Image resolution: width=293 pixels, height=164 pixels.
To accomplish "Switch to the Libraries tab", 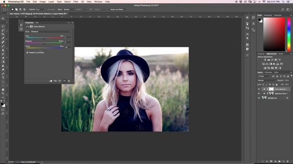I will (261, 54).
